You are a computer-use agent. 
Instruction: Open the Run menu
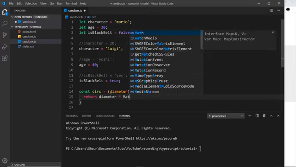[x=60, y=3]
